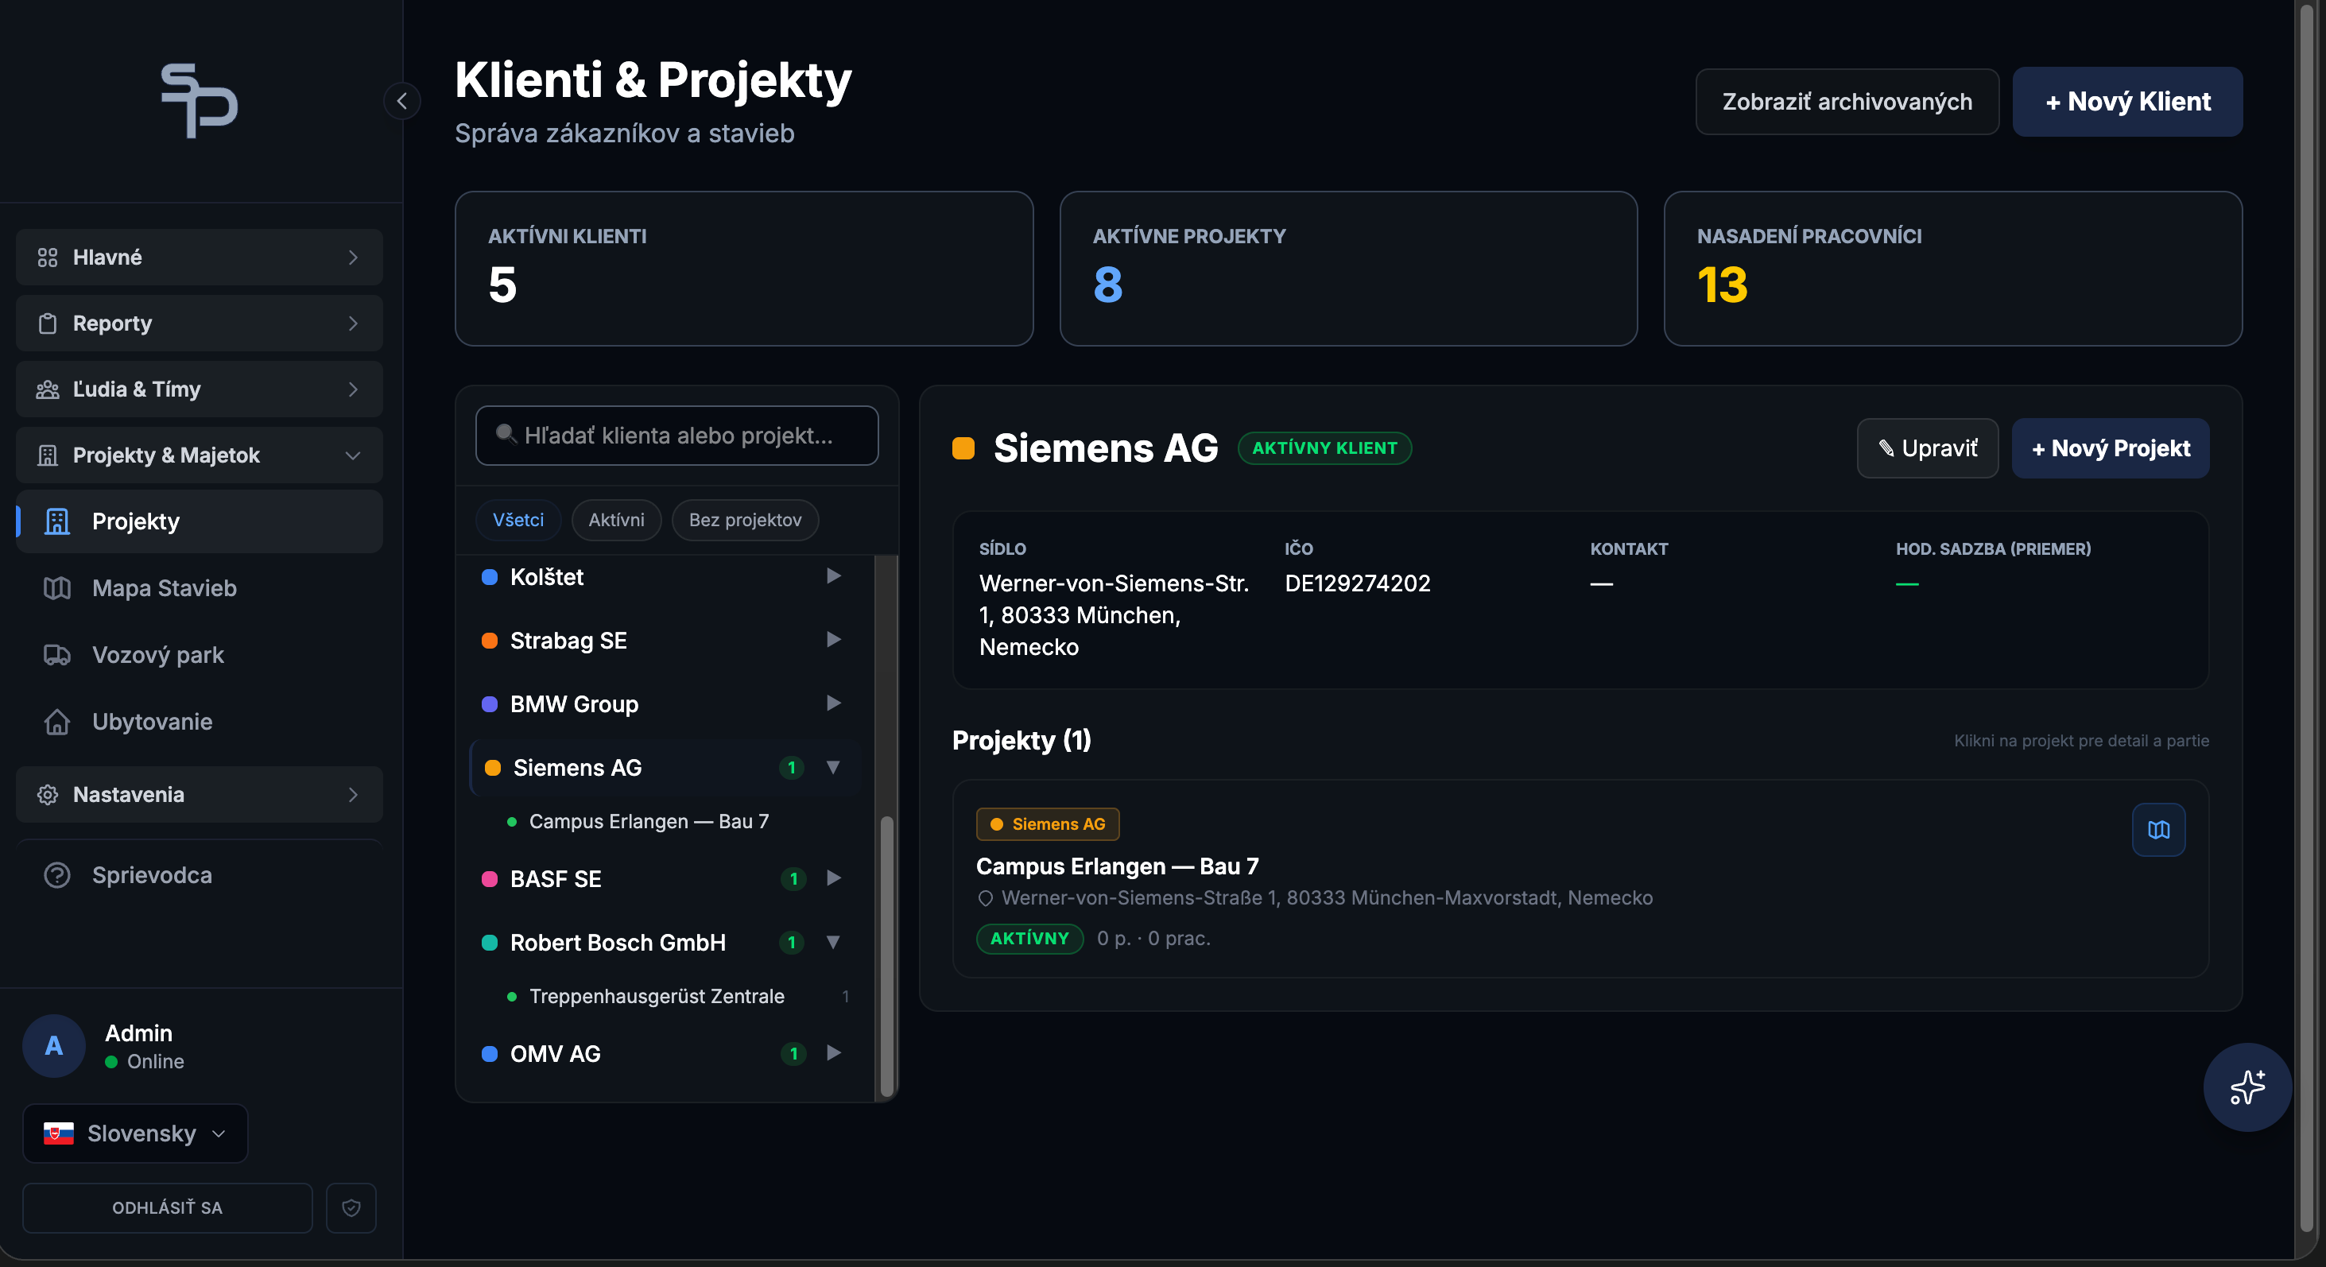This screenshot has width=2326, height=1267.
Task: Click the location pin in project address
Action: pos(985,897)
